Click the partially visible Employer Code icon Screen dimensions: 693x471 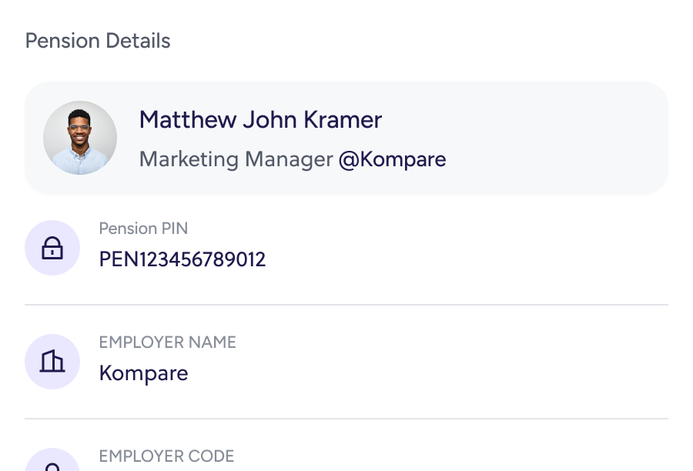coord(52,463)
